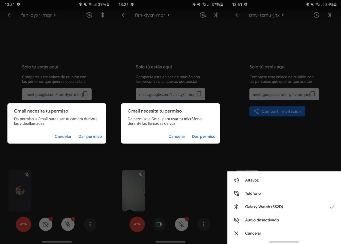
Task: Open more options in the microphone permission screen
Action: 204,224
